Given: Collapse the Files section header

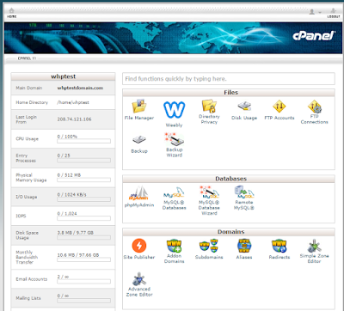Looking at the screenshot, I should 229,93.
